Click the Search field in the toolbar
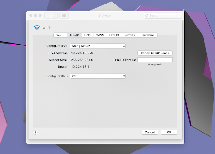 point(163,16)
